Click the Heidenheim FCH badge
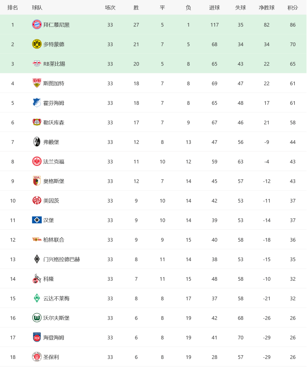Screen dimensions: 307x367 click(37, 337)
